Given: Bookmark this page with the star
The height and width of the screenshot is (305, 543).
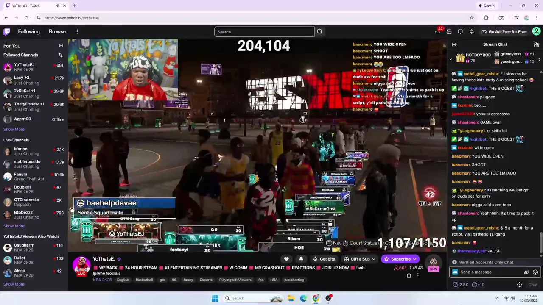Looking at the screenshot, I should (x=471, y=18).
